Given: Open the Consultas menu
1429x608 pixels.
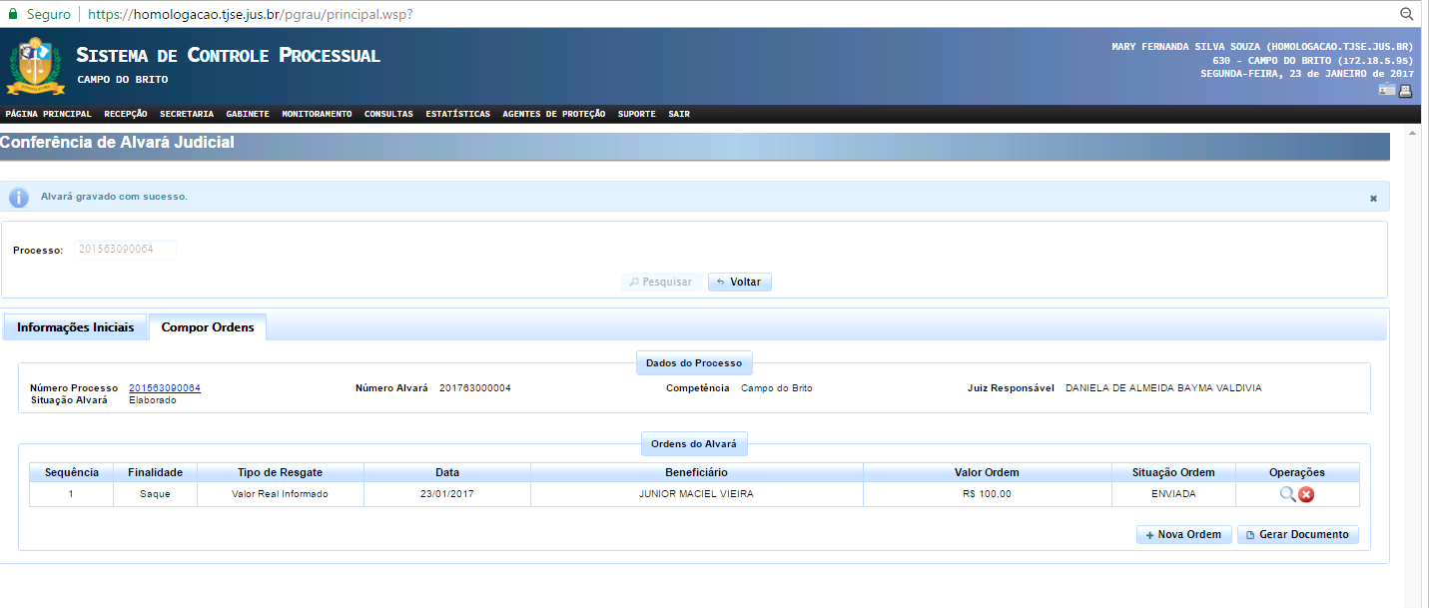Looking at the screenshot, I should click(388, 114).
